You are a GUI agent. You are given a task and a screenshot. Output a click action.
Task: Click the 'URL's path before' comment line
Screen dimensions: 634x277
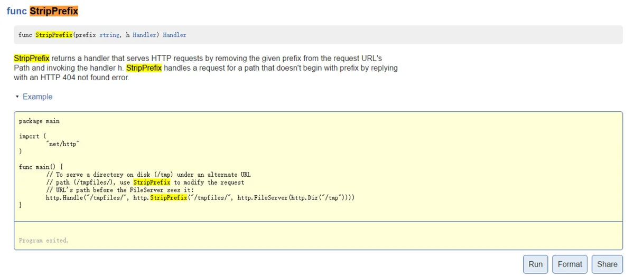(x=120, y=190)
